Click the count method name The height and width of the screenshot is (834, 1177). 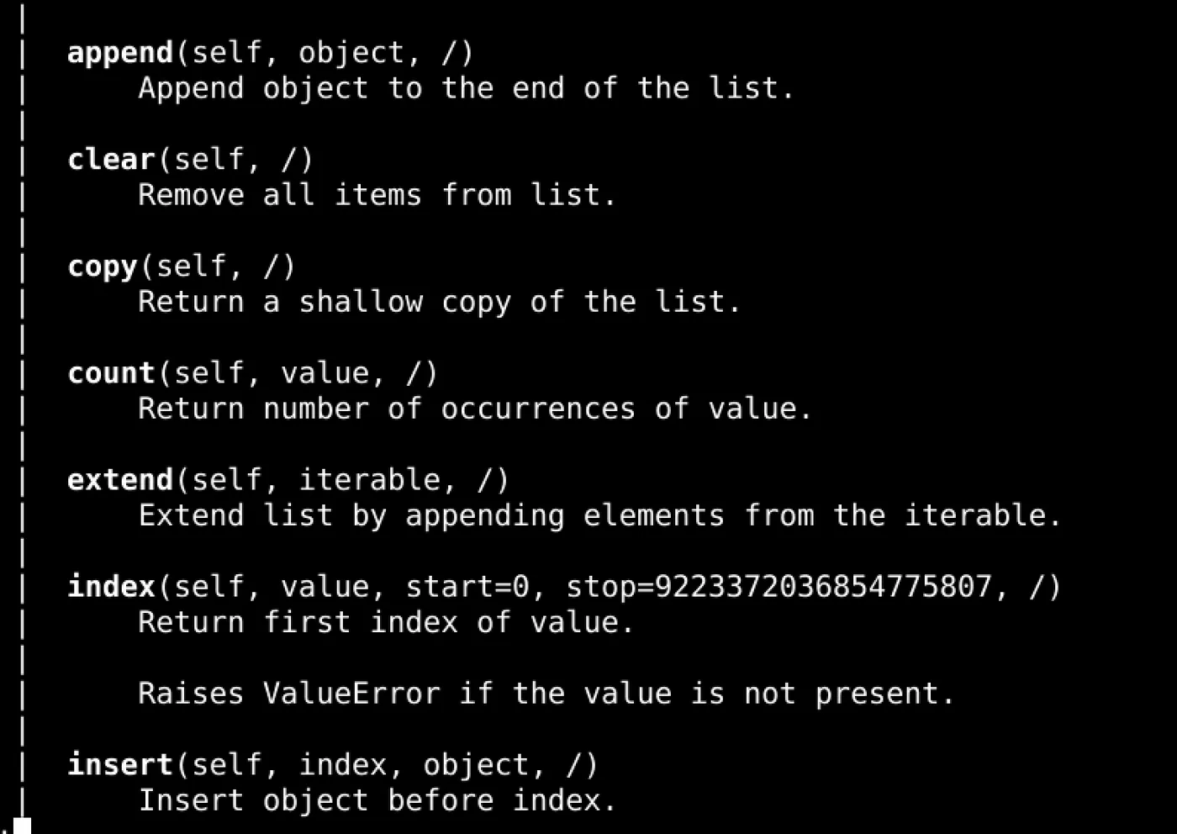(111, 373)
